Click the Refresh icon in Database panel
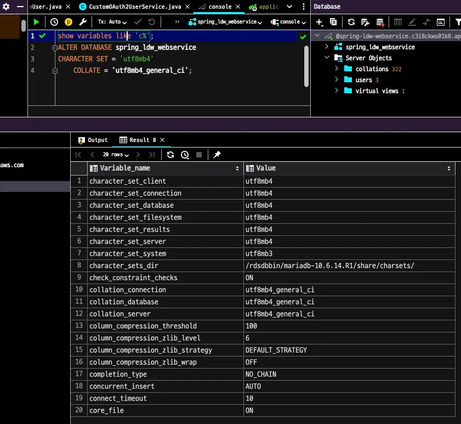Viewport: 461px width, 424px height. point(351,22)
